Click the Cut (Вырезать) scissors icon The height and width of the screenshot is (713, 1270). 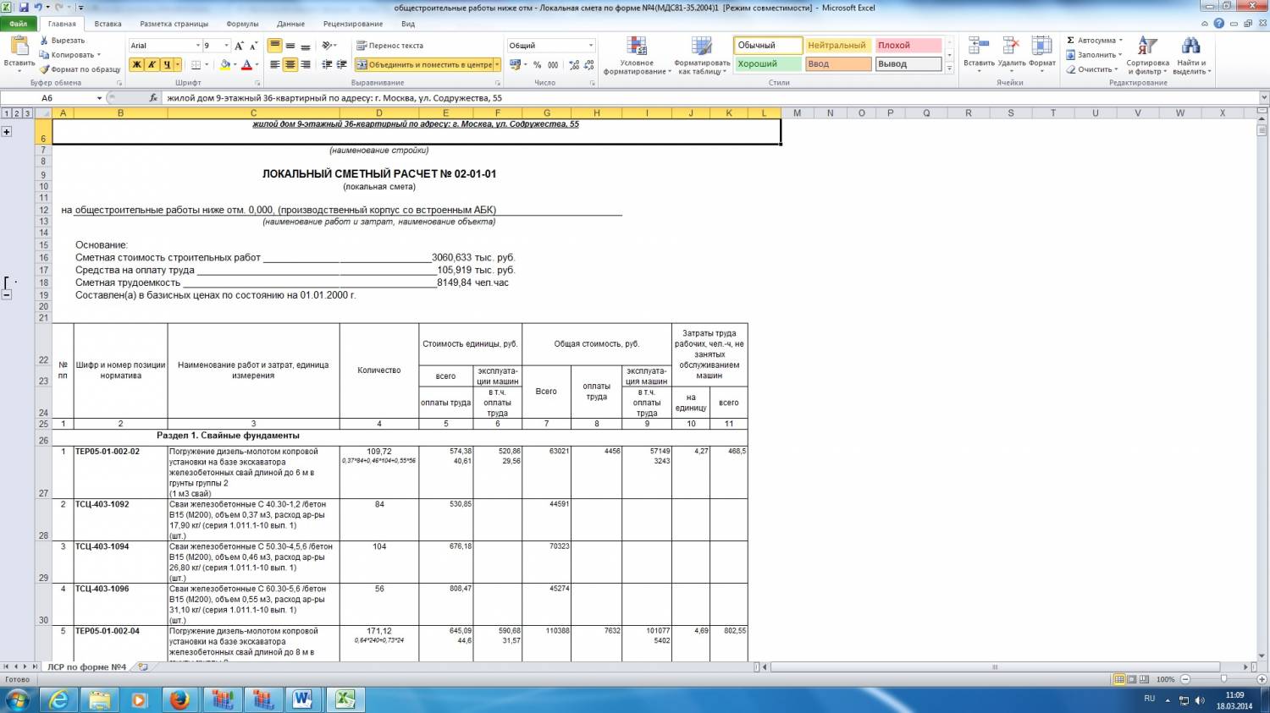point(45,40)
